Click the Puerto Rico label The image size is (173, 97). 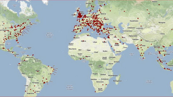coord(29,48)
